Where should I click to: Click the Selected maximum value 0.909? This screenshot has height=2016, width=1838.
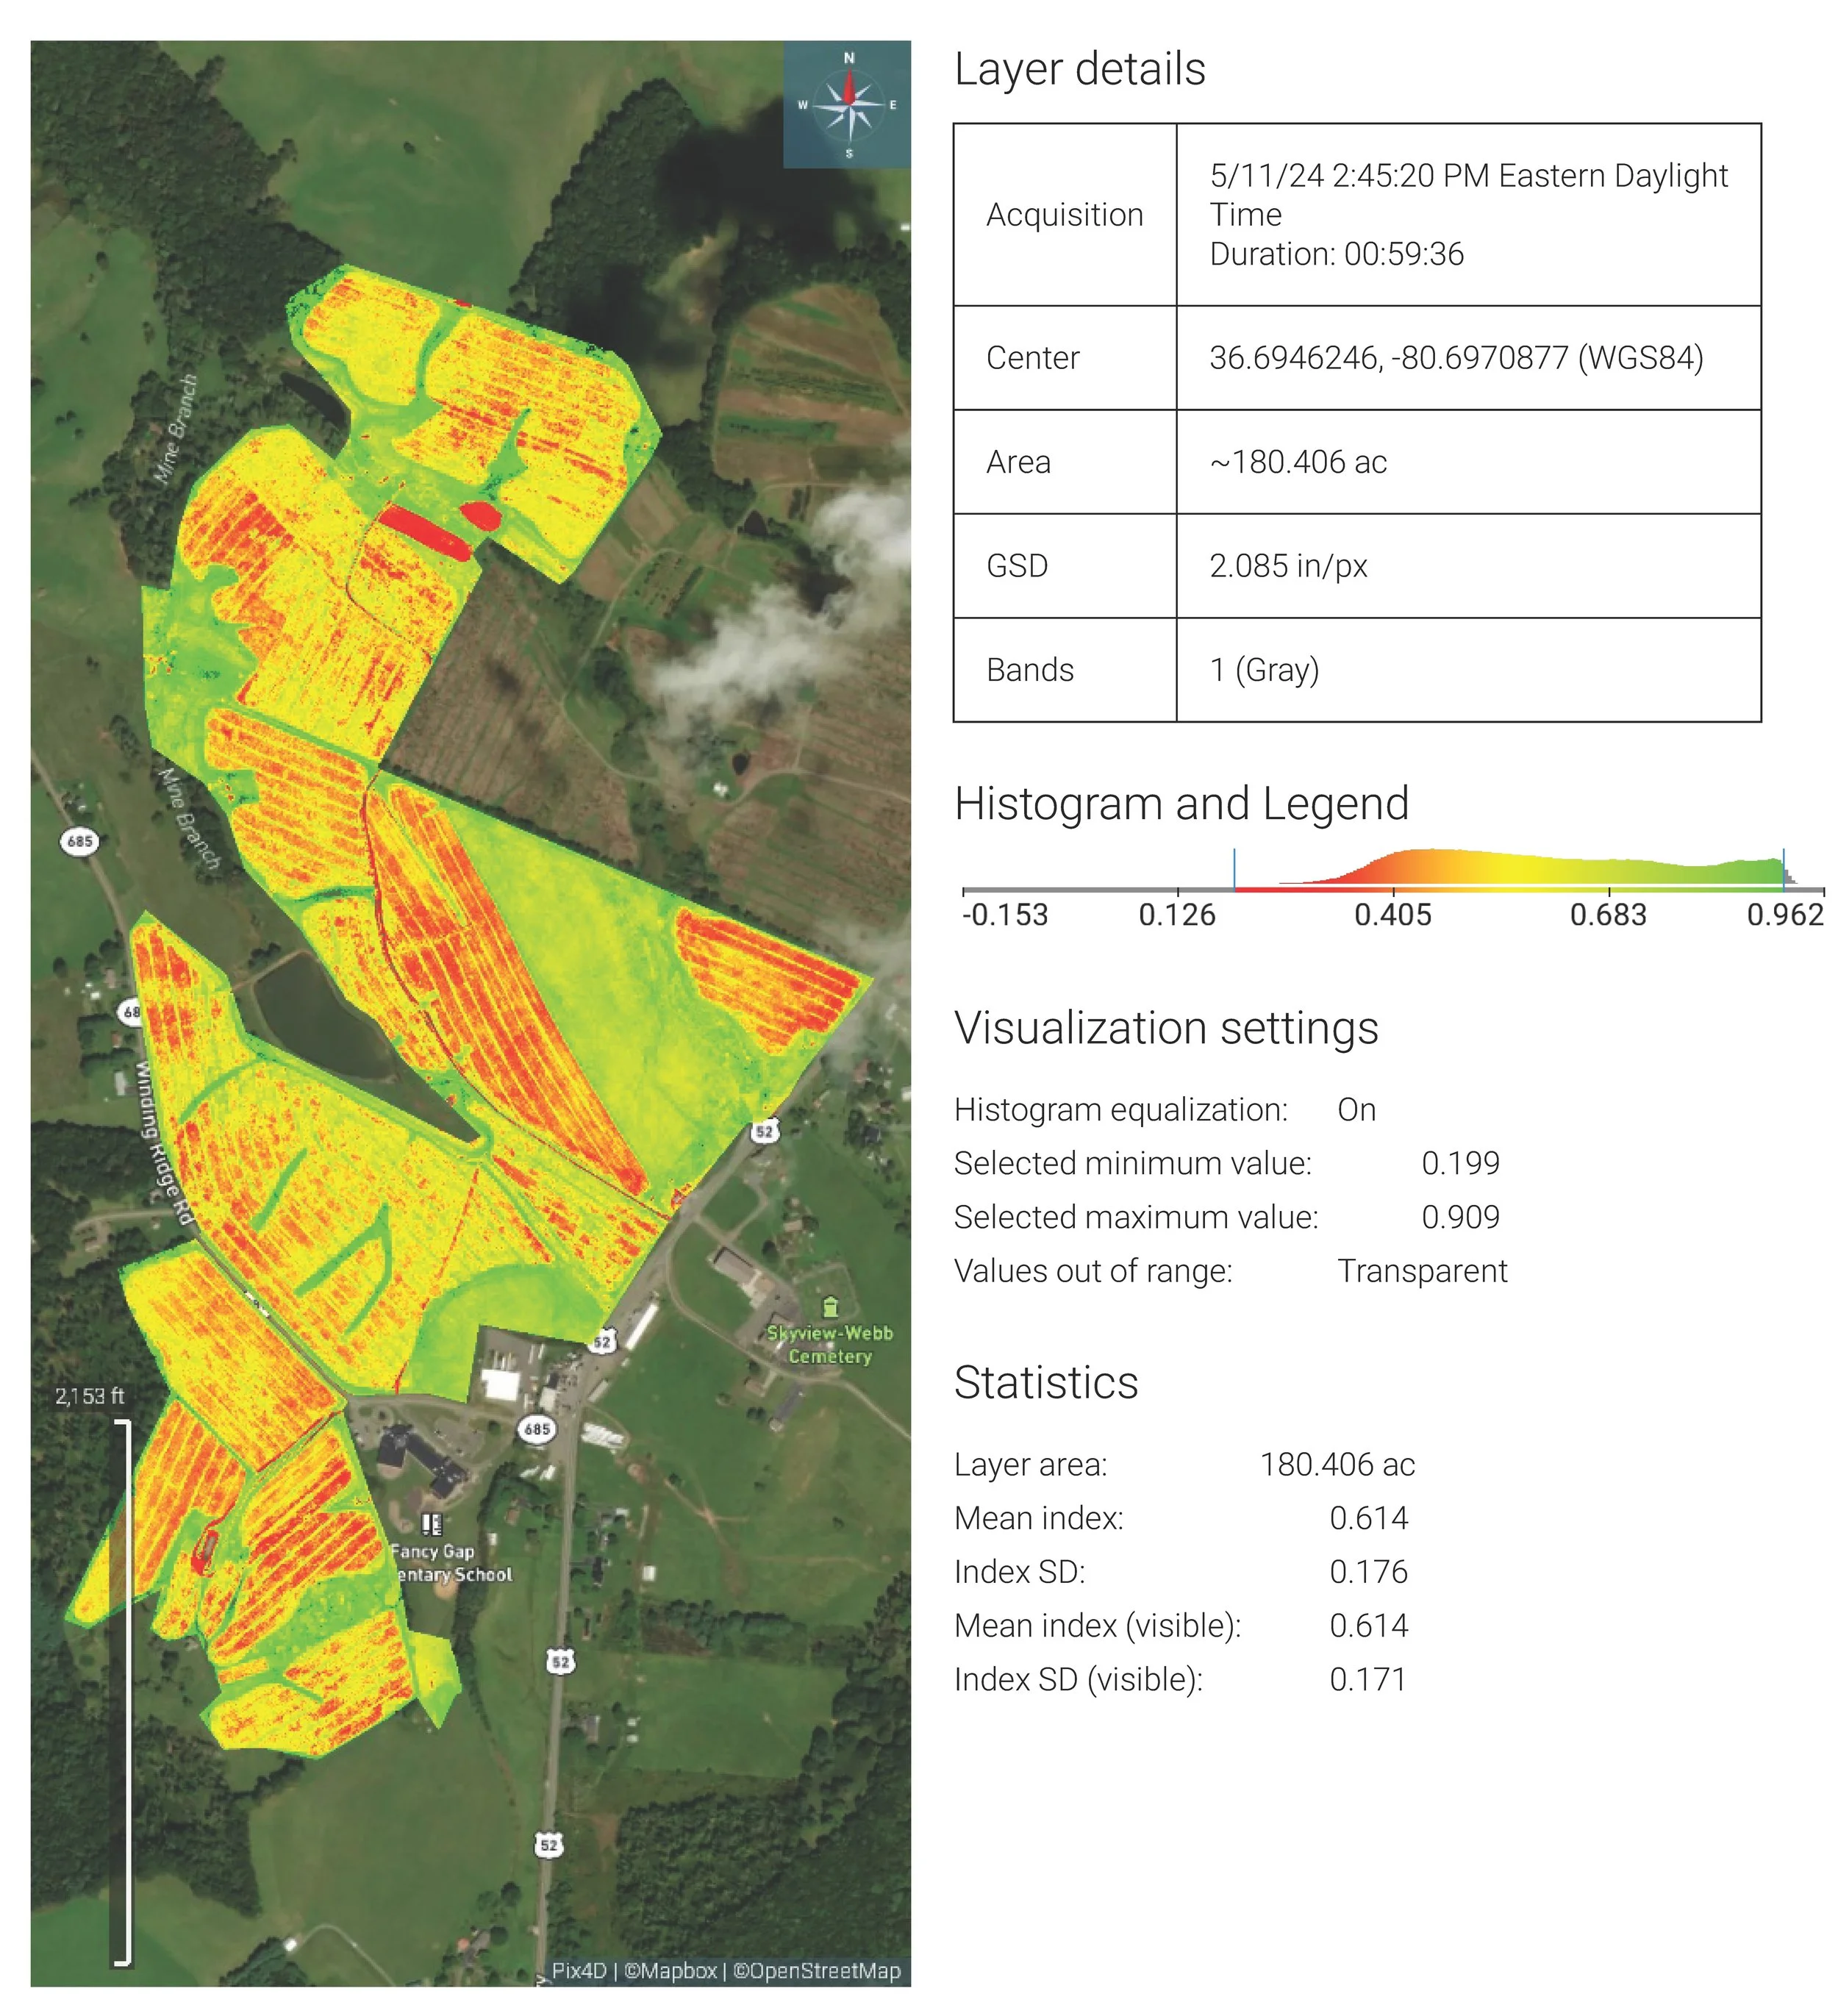tap(1460, 1217)
